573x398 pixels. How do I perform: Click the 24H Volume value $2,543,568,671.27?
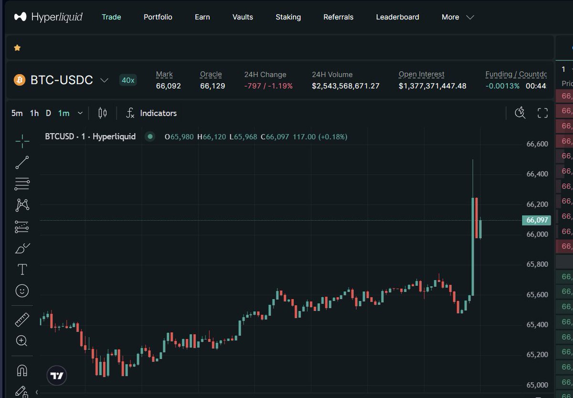(346, 86)
